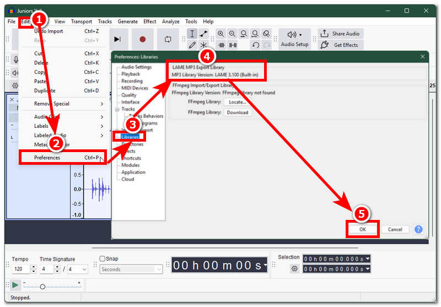This screenshot has height=307, width=441.
Task: Click the Locate... button for FFmpeg Library
Action: click(238, 102)
